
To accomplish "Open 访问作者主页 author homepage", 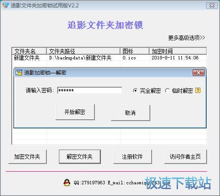I will 185,157.
